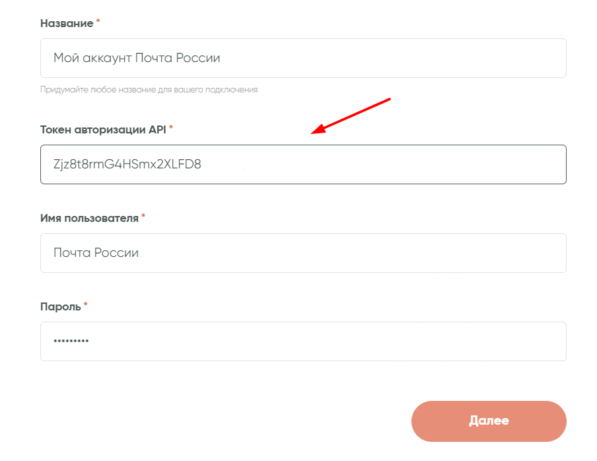Click the text 'Мой аккаунт Почта России'

pyautogui.click(x=137, y=58)
